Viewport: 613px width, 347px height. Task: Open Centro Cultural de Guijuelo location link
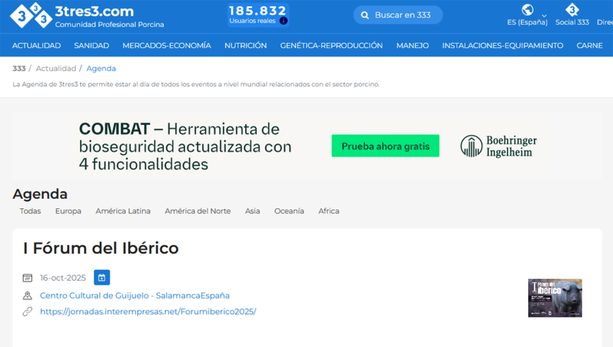[x=134, y=296]
